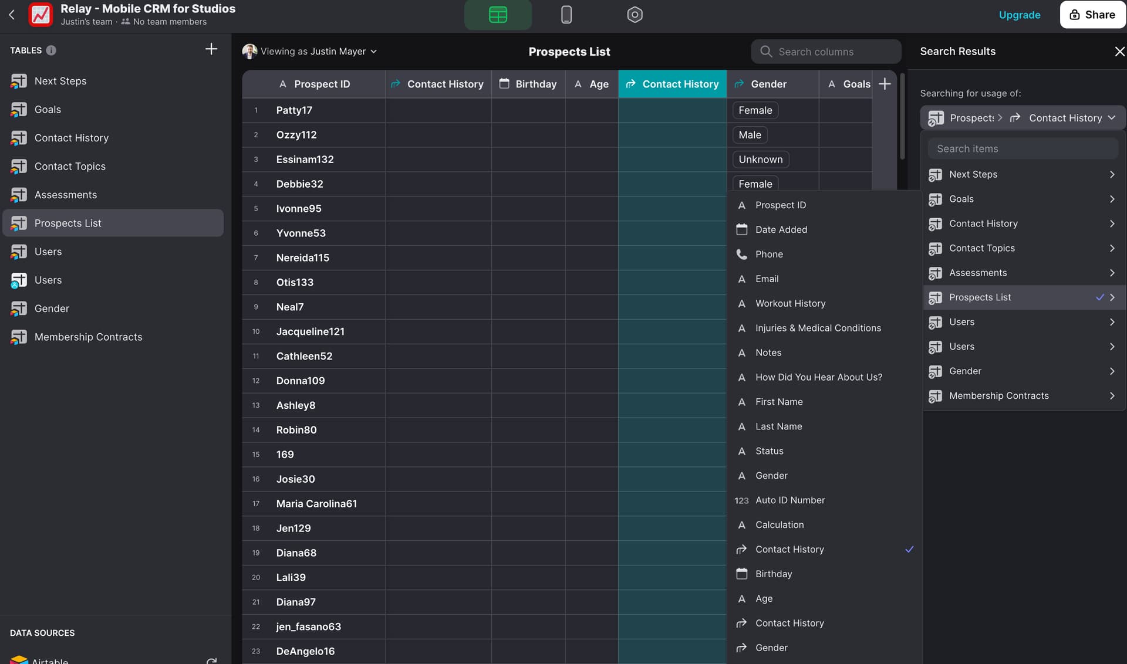Select Auto ID Number column option
Viewport: 1127px width, 664px height.
[790, 500]
